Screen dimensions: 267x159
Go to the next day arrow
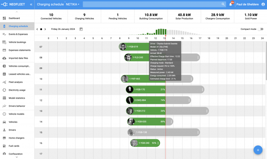point(45,29)
